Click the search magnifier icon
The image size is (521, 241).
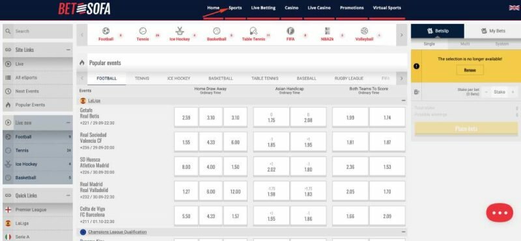coord(8,31)
